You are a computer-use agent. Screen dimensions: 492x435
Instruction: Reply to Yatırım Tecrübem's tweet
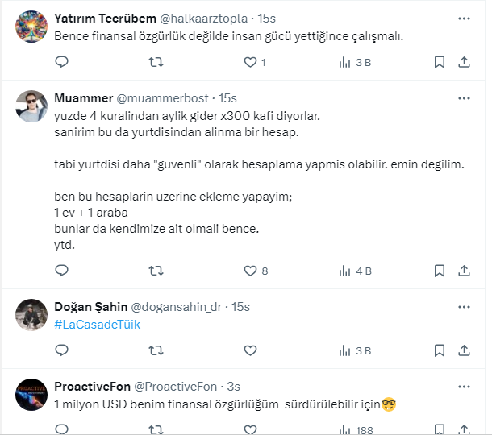click(62, 62)
